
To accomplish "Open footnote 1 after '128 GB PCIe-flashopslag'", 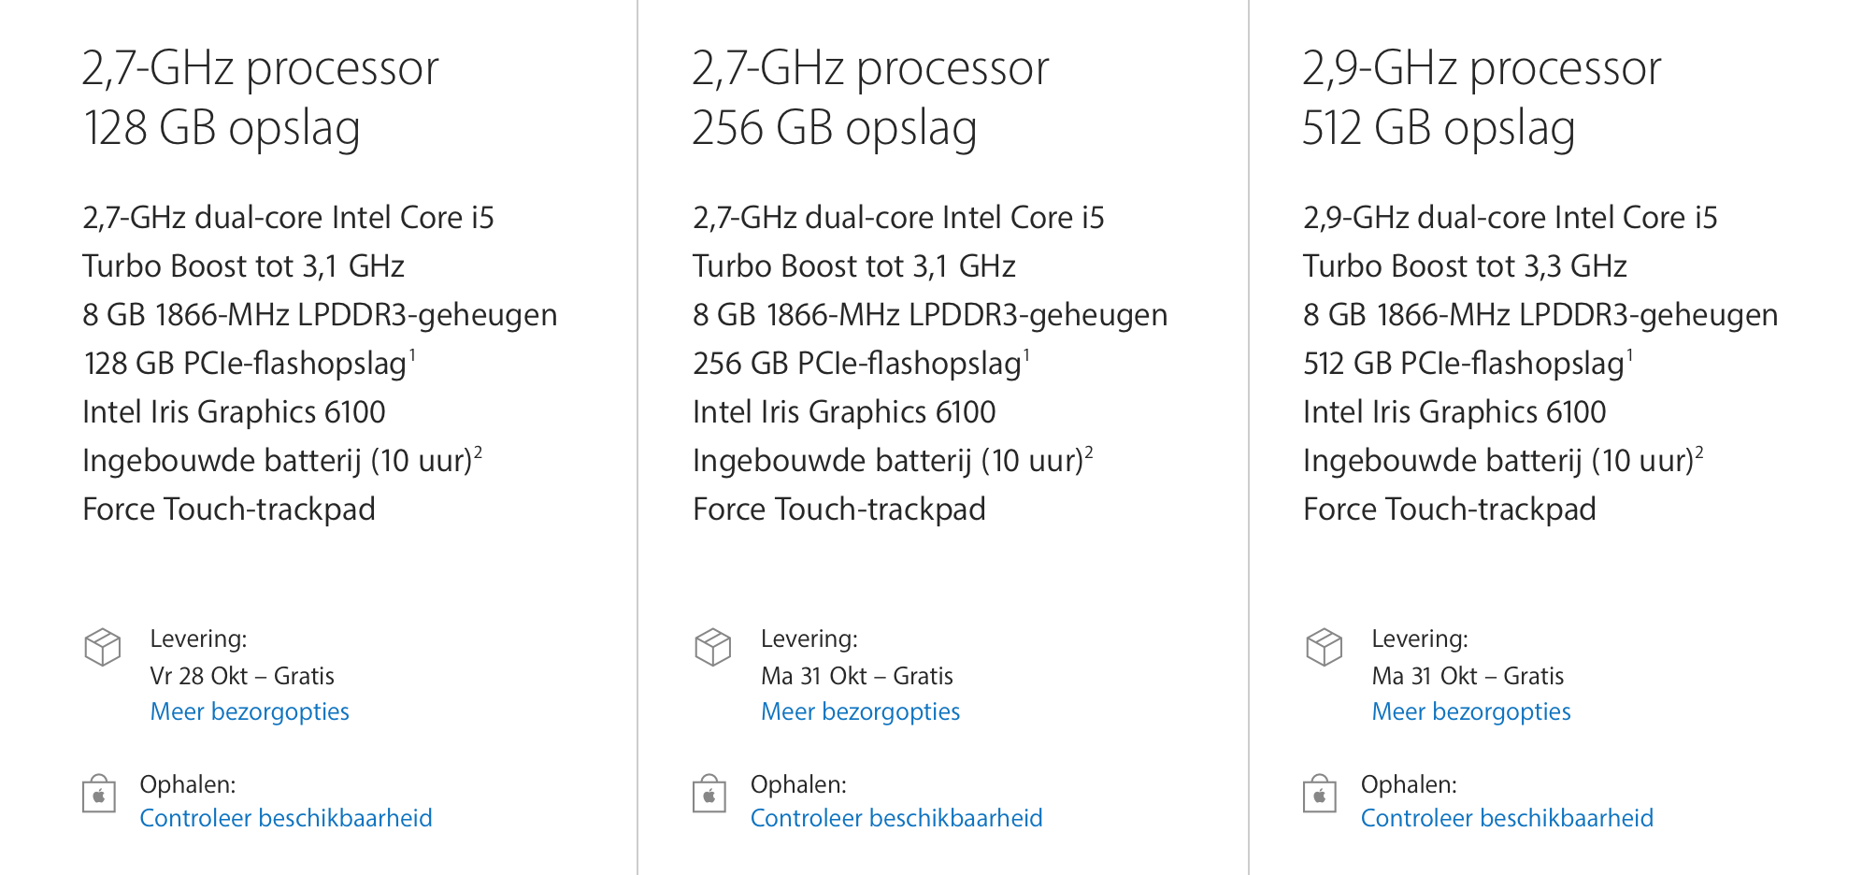I will coord(412,354).
